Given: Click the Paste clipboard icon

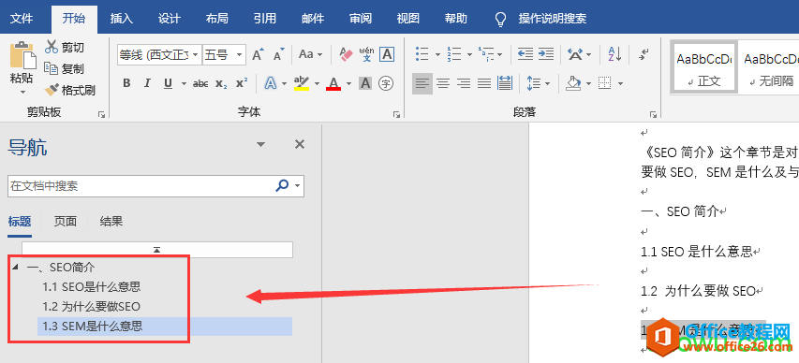Looking at the screenshot, I should (22, 55).
